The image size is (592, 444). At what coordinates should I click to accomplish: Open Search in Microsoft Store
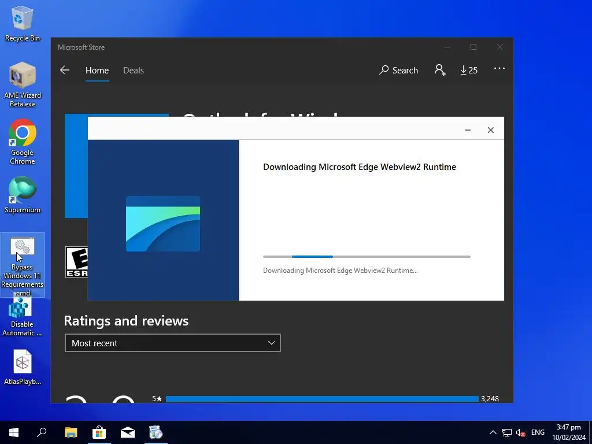click(x=399, y=70)
